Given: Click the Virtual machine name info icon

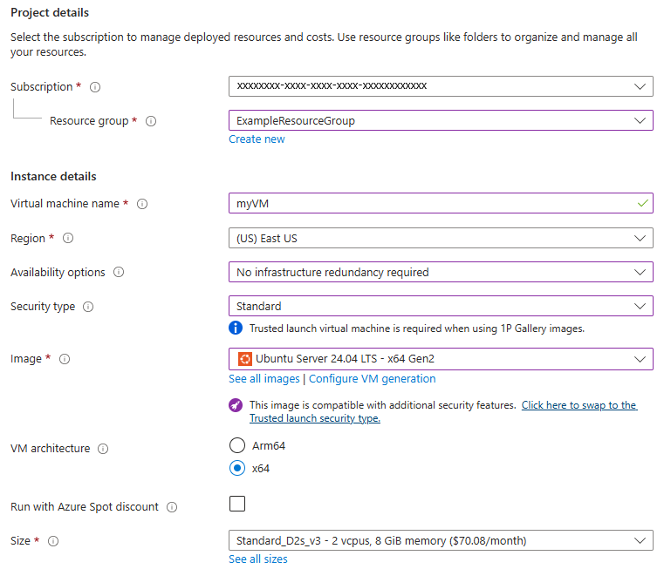Looking at the screenshot, I should point(142,204).
